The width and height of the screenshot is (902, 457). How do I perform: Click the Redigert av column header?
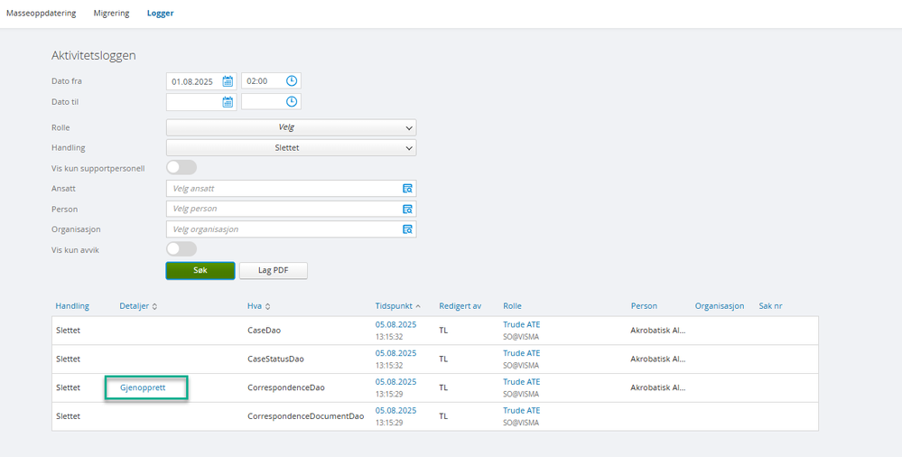point(460,306)
